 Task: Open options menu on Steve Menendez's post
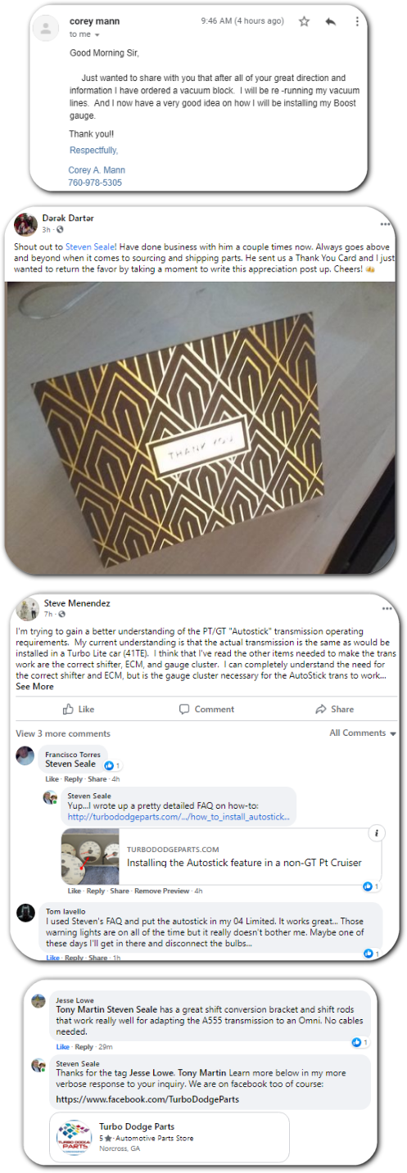384,604
